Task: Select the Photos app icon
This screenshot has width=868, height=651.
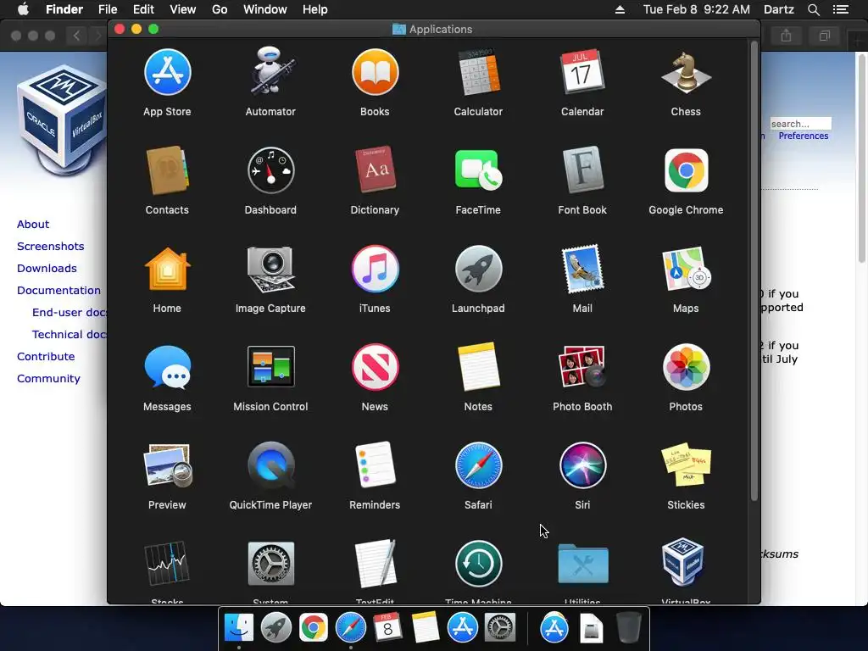Action: [686, 367]
